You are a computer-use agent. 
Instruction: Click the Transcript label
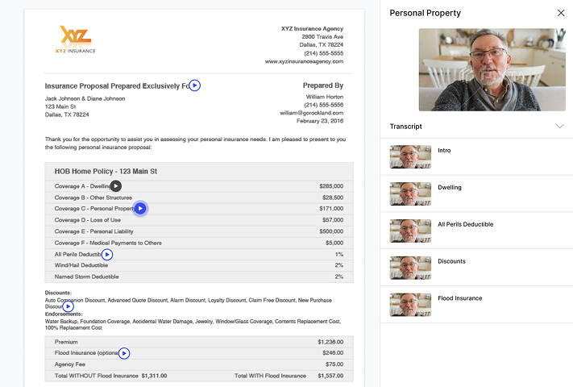405,127
